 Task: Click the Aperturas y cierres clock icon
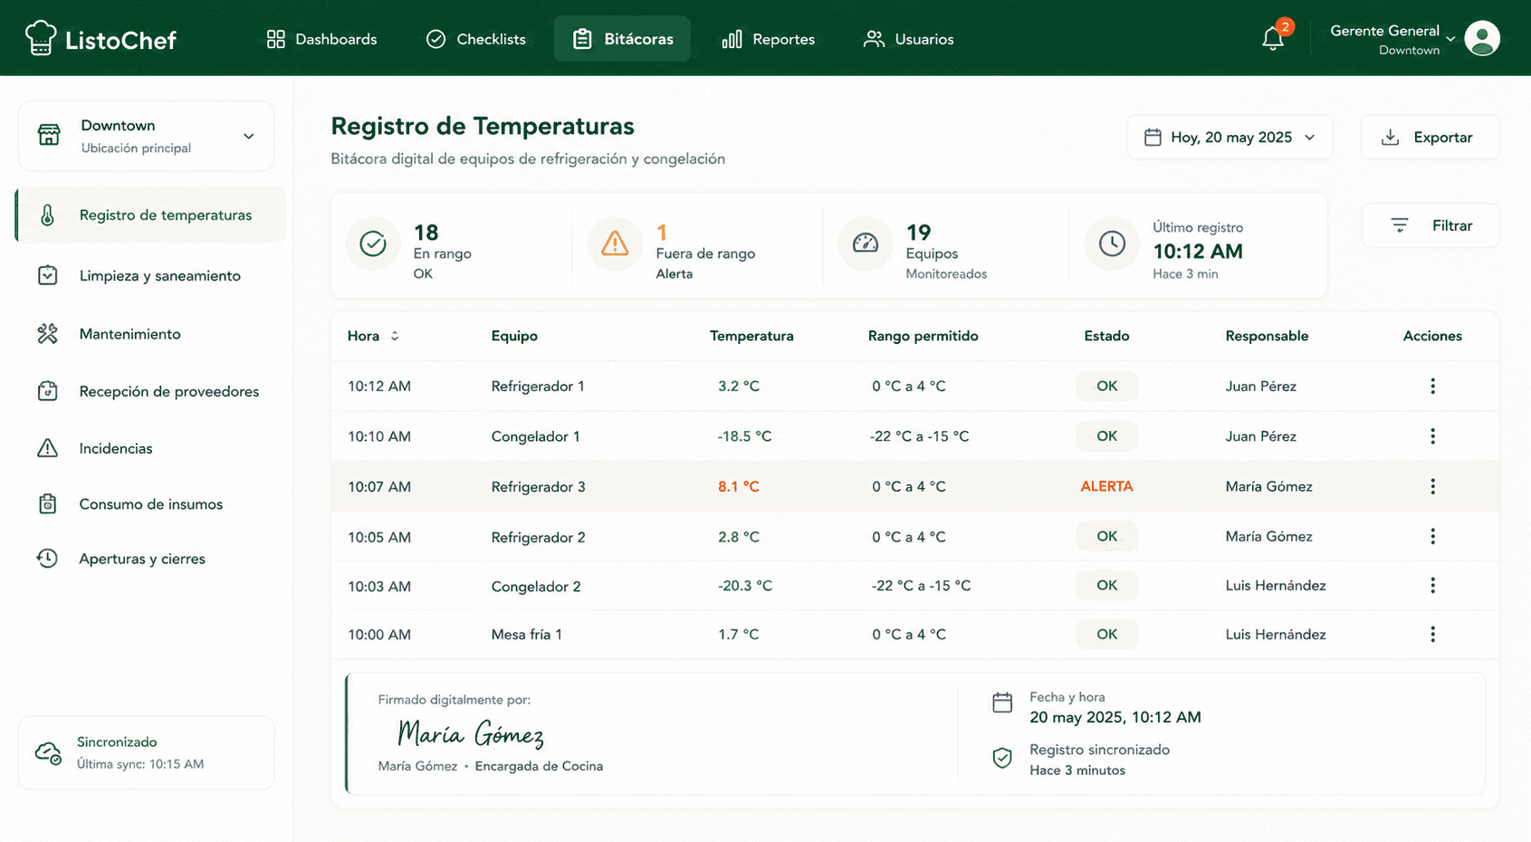tap(48, 559)
